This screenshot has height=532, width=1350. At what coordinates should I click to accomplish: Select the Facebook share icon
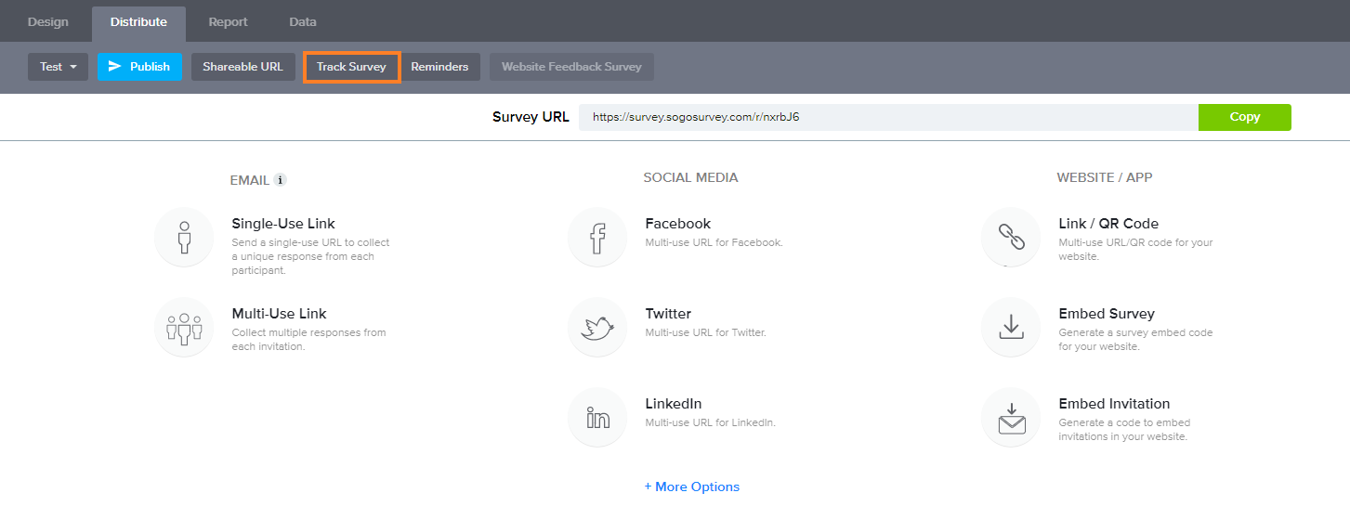597,238
